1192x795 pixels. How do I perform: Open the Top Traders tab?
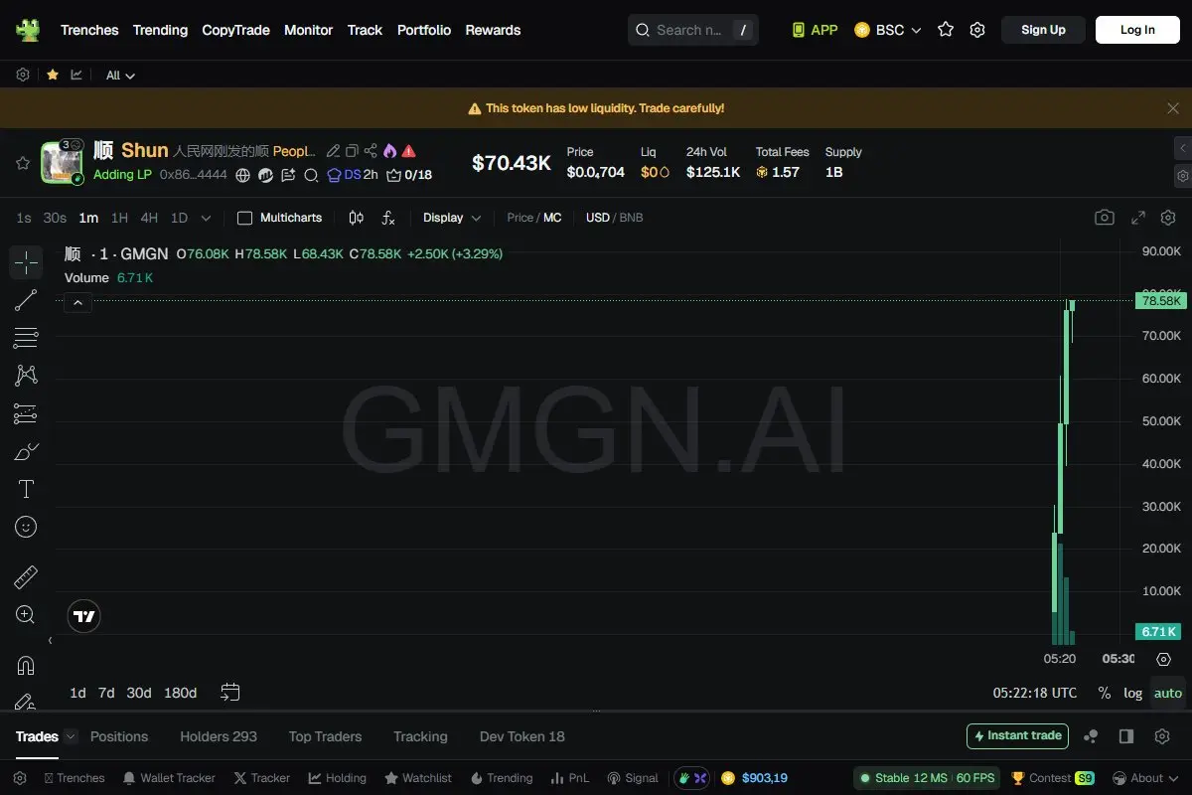325,736
